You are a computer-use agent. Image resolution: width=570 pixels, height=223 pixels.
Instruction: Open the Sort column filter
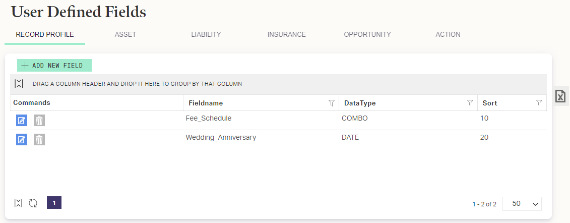pos(539,103)
